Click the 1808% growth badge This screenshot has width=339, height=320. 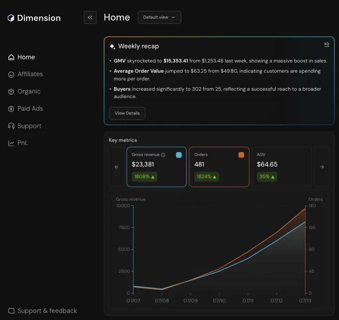pyautogui.click(x=145, y=176)
